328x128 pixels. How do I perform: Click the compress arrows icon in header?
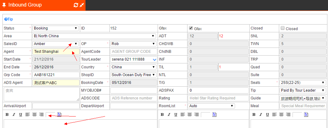click(82, 5)
